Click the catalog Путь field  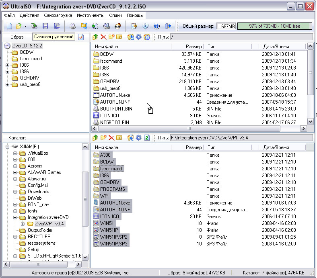click(x=241, y=138)
